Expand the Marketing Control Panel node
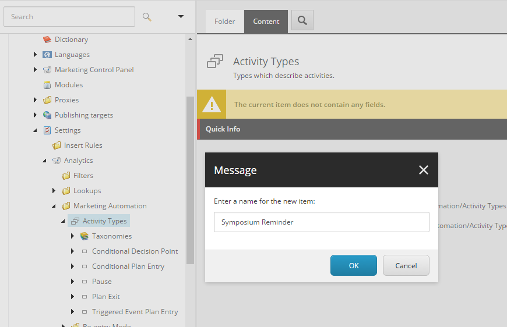 [x=35, y=70]
